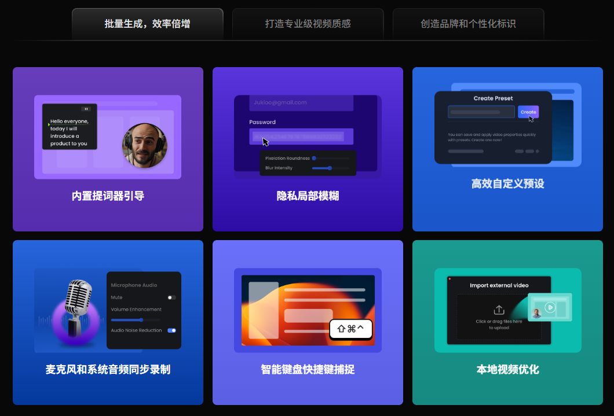The height and width of the screenshot is (416, 614).
Task: Click the small person avatar on video thumbnail
Action: [536, 314]
